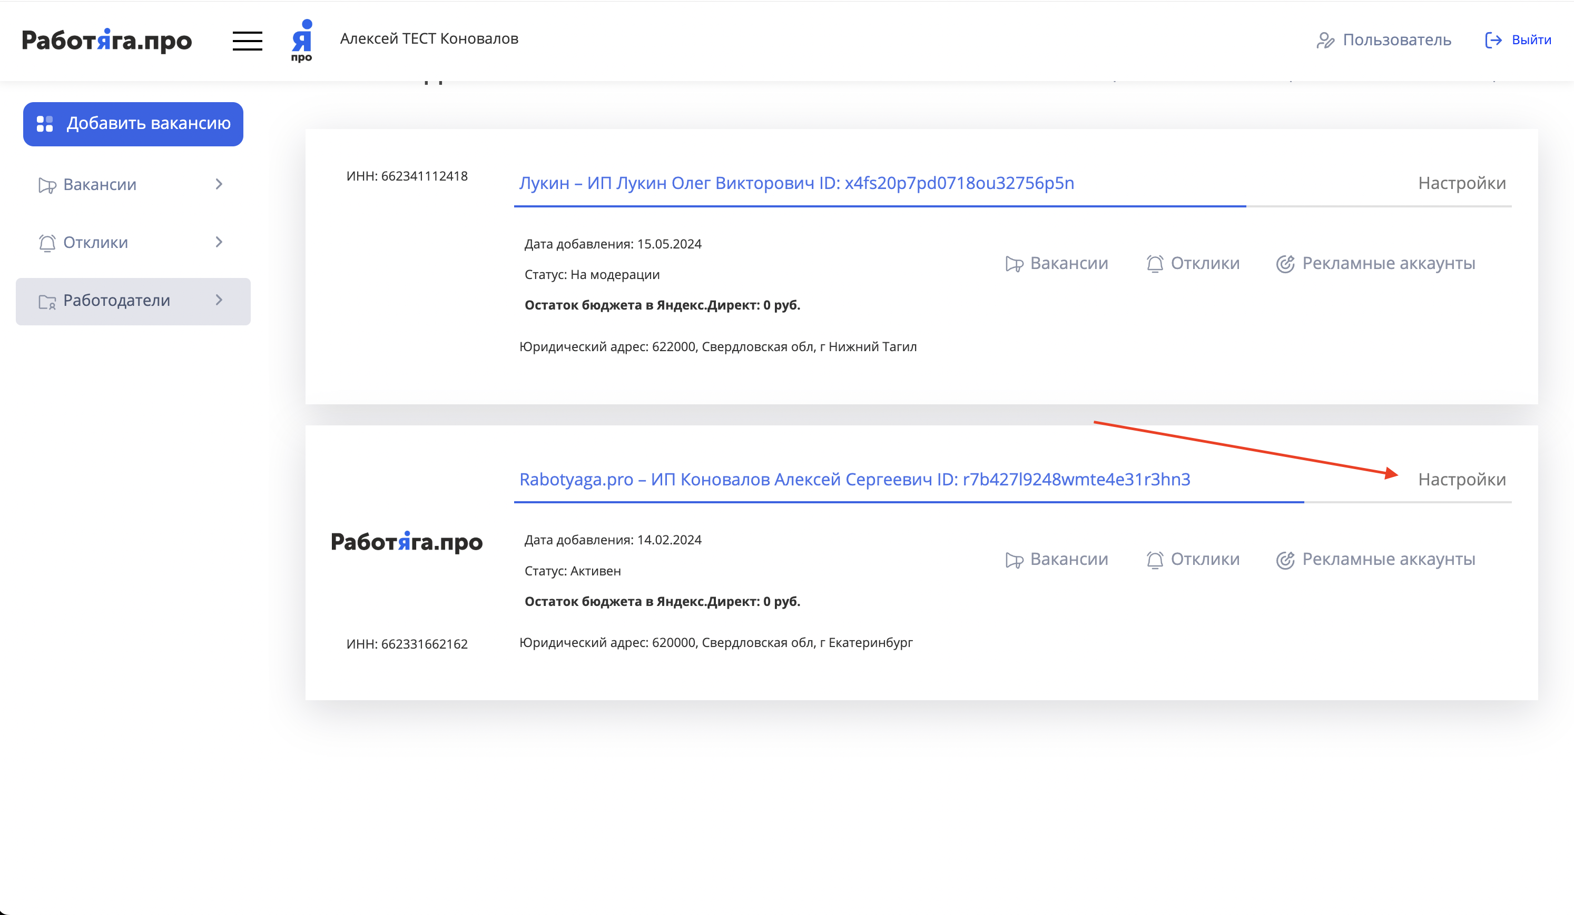Click the Отклики bell icon in sidebar
Image resolution: width=1574 pixels, height=915 pixels.
47,243
